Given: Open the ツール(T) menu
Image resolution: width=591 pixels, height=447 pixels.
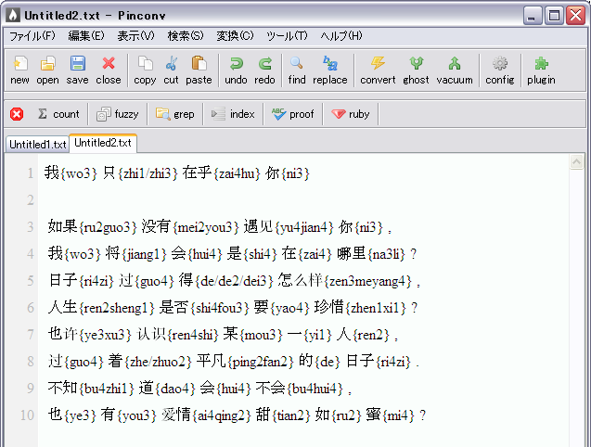Looking at the screenshot, I should pyautogui.click(x=288, y=36).
